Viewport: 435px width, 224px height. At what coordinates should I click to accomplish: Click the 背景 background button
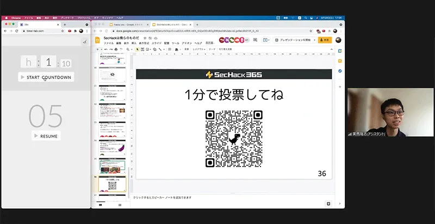[187, 49]
